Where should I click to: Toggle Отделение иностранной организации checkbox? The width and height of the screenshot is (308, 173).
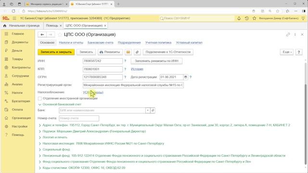(x=40, y=99)
